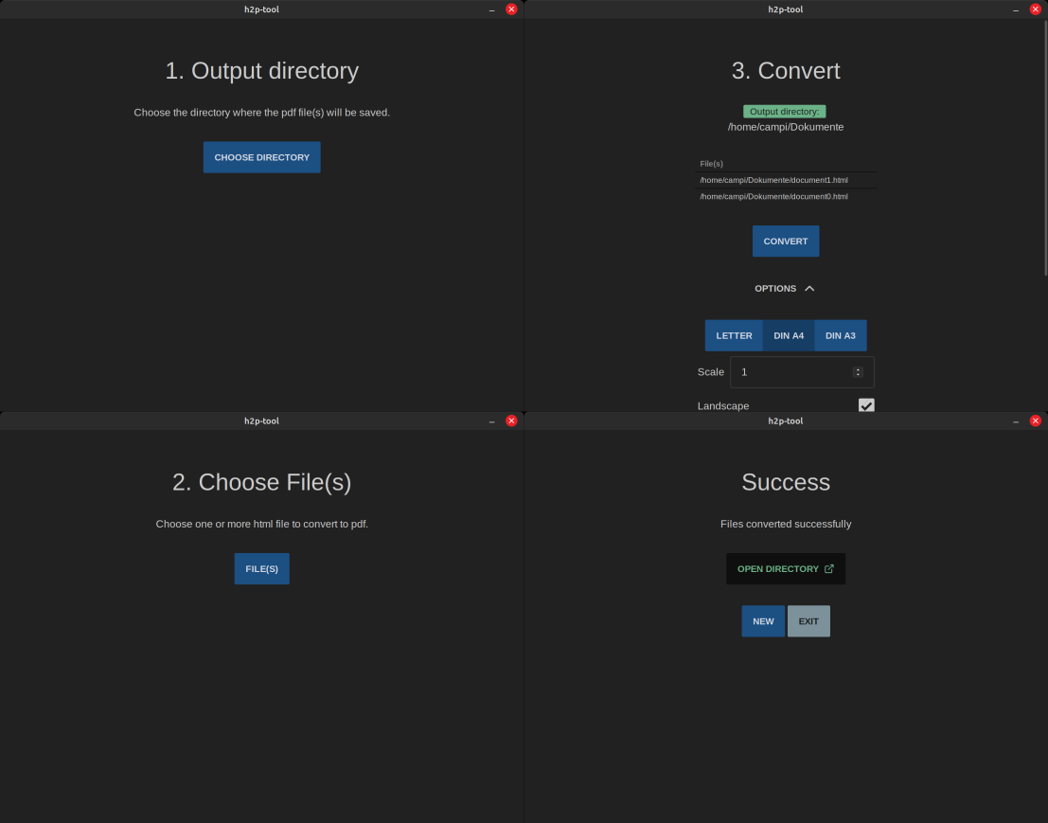This screenshot has height=823, width=1048.
Task: Click the stepper up arrow beside Scale value
Action: (858, 368)
